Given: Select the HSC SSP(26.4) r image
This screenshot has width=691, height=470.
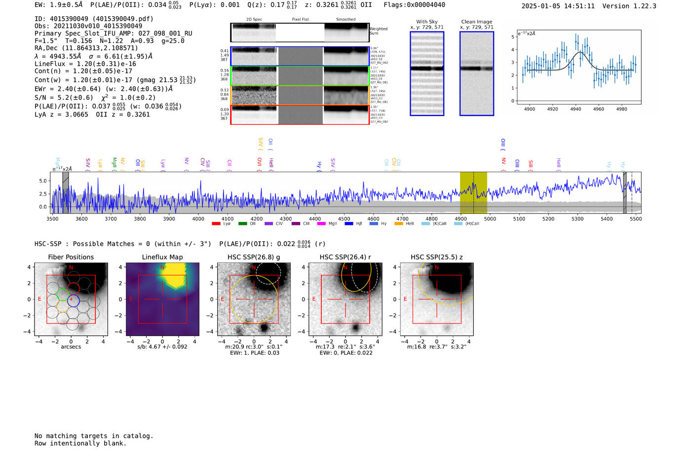Looking at the screenshot, I should 345,299.
